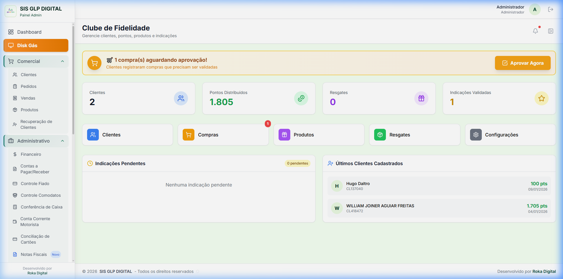Go to Pedidos under Comercial
563x279 pixels.
(28, 86)
